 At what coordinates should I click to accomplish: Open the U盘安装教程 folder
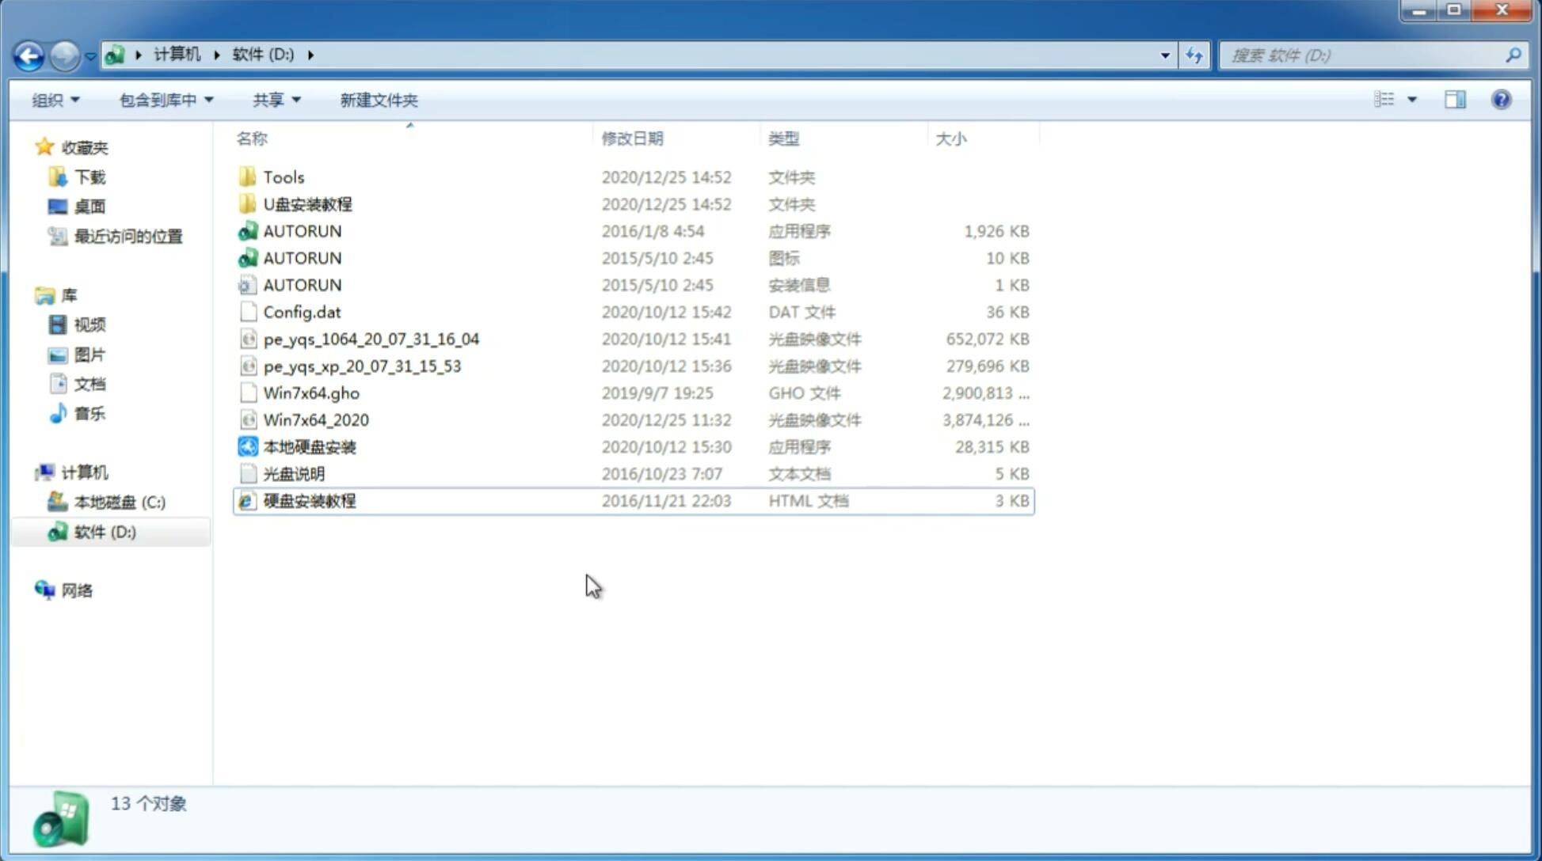click(x=307, y=203)
